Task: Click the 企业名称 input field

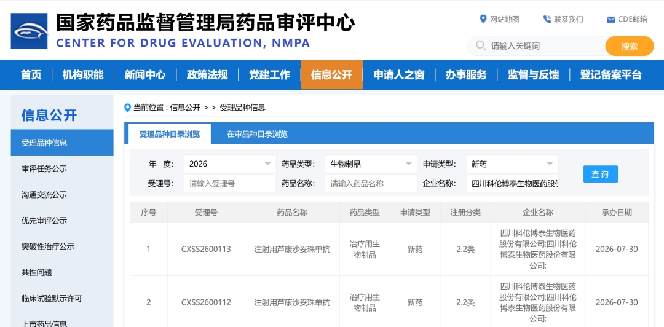Action: click(x=512, y=183)
